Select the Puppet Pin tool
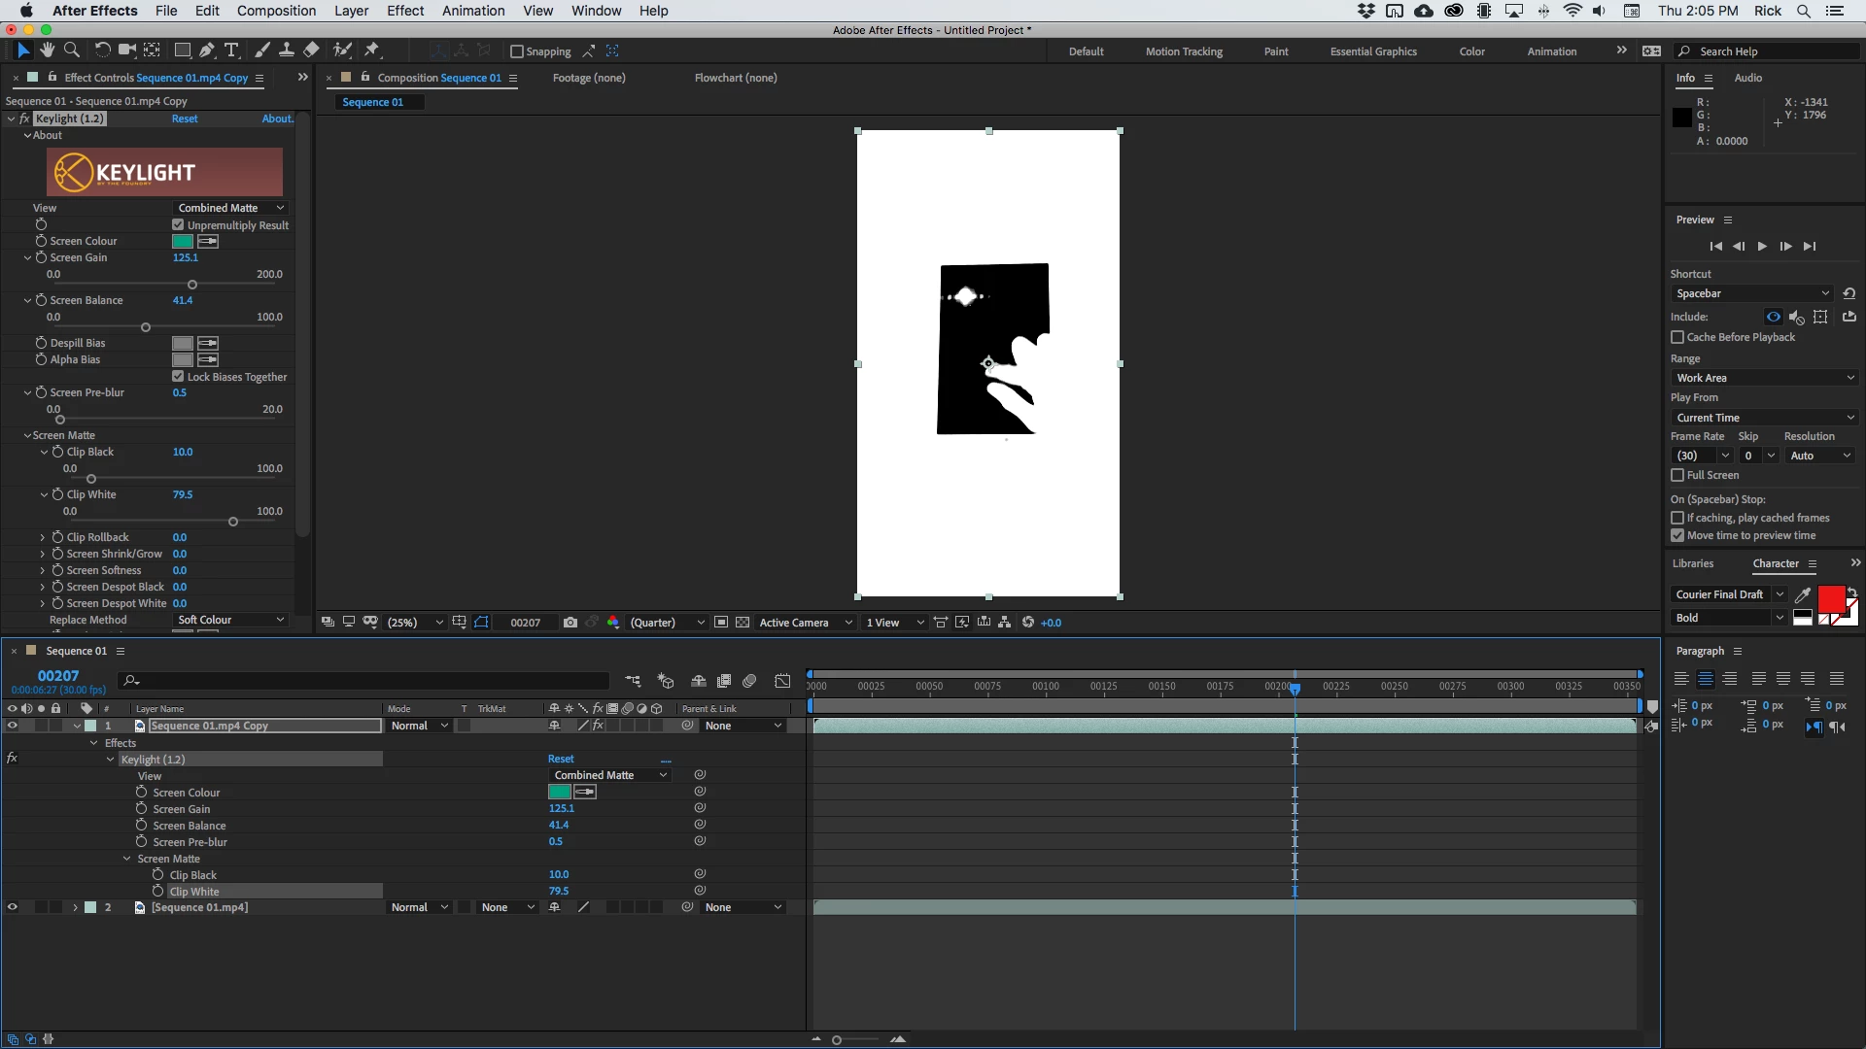The height and width of the screenshot is (1049, 1866). [372, 51]
